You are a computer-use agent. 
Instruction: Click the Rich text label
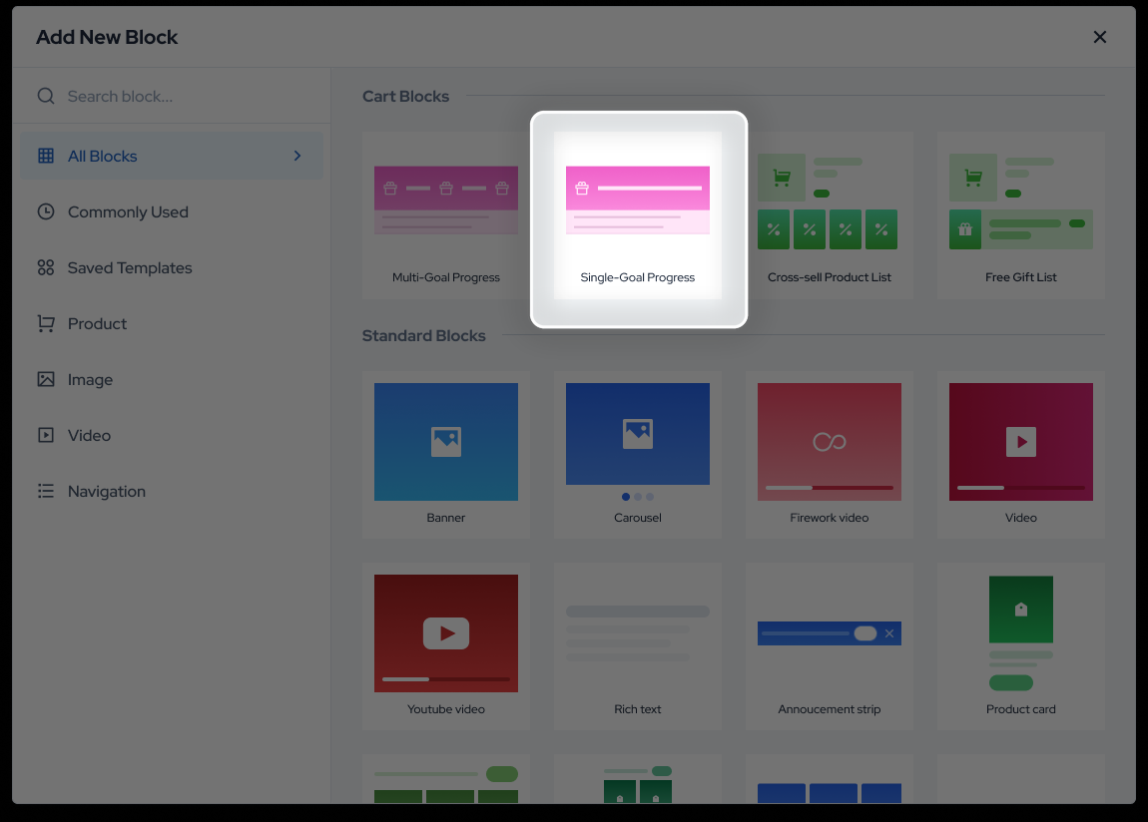tap(638, 709)
